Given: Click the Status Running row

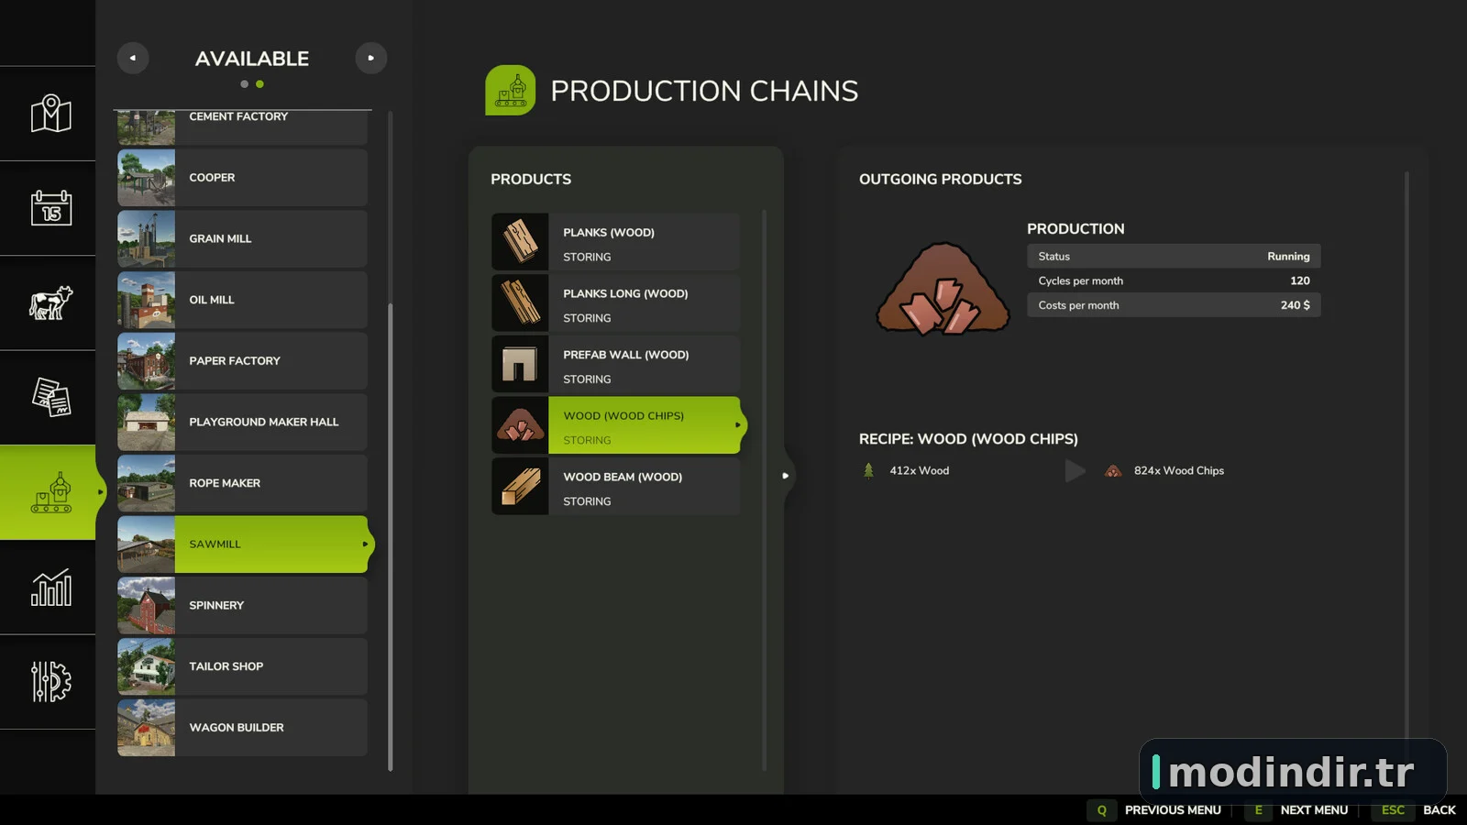Looking at the screenshot, I should (x=1174, y=257).
